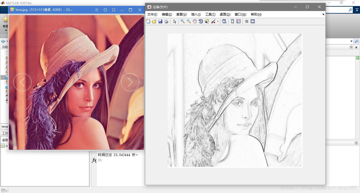This screenshot has width=360, height=193.
Task: Go to next image with right arrow
Action: (130, 82)
